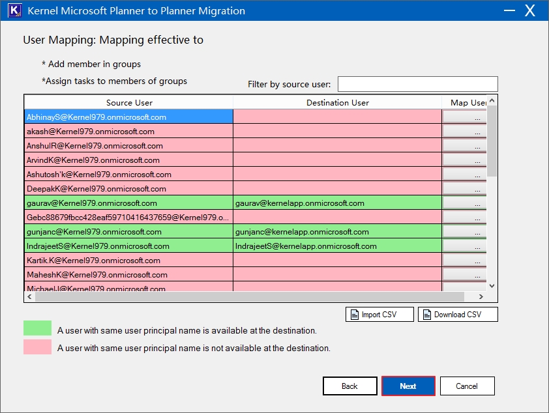This screenshot has width=549, height=413.
Task: Click Next to continue migration
Action: pyautogui.click(x=408, y=386)
